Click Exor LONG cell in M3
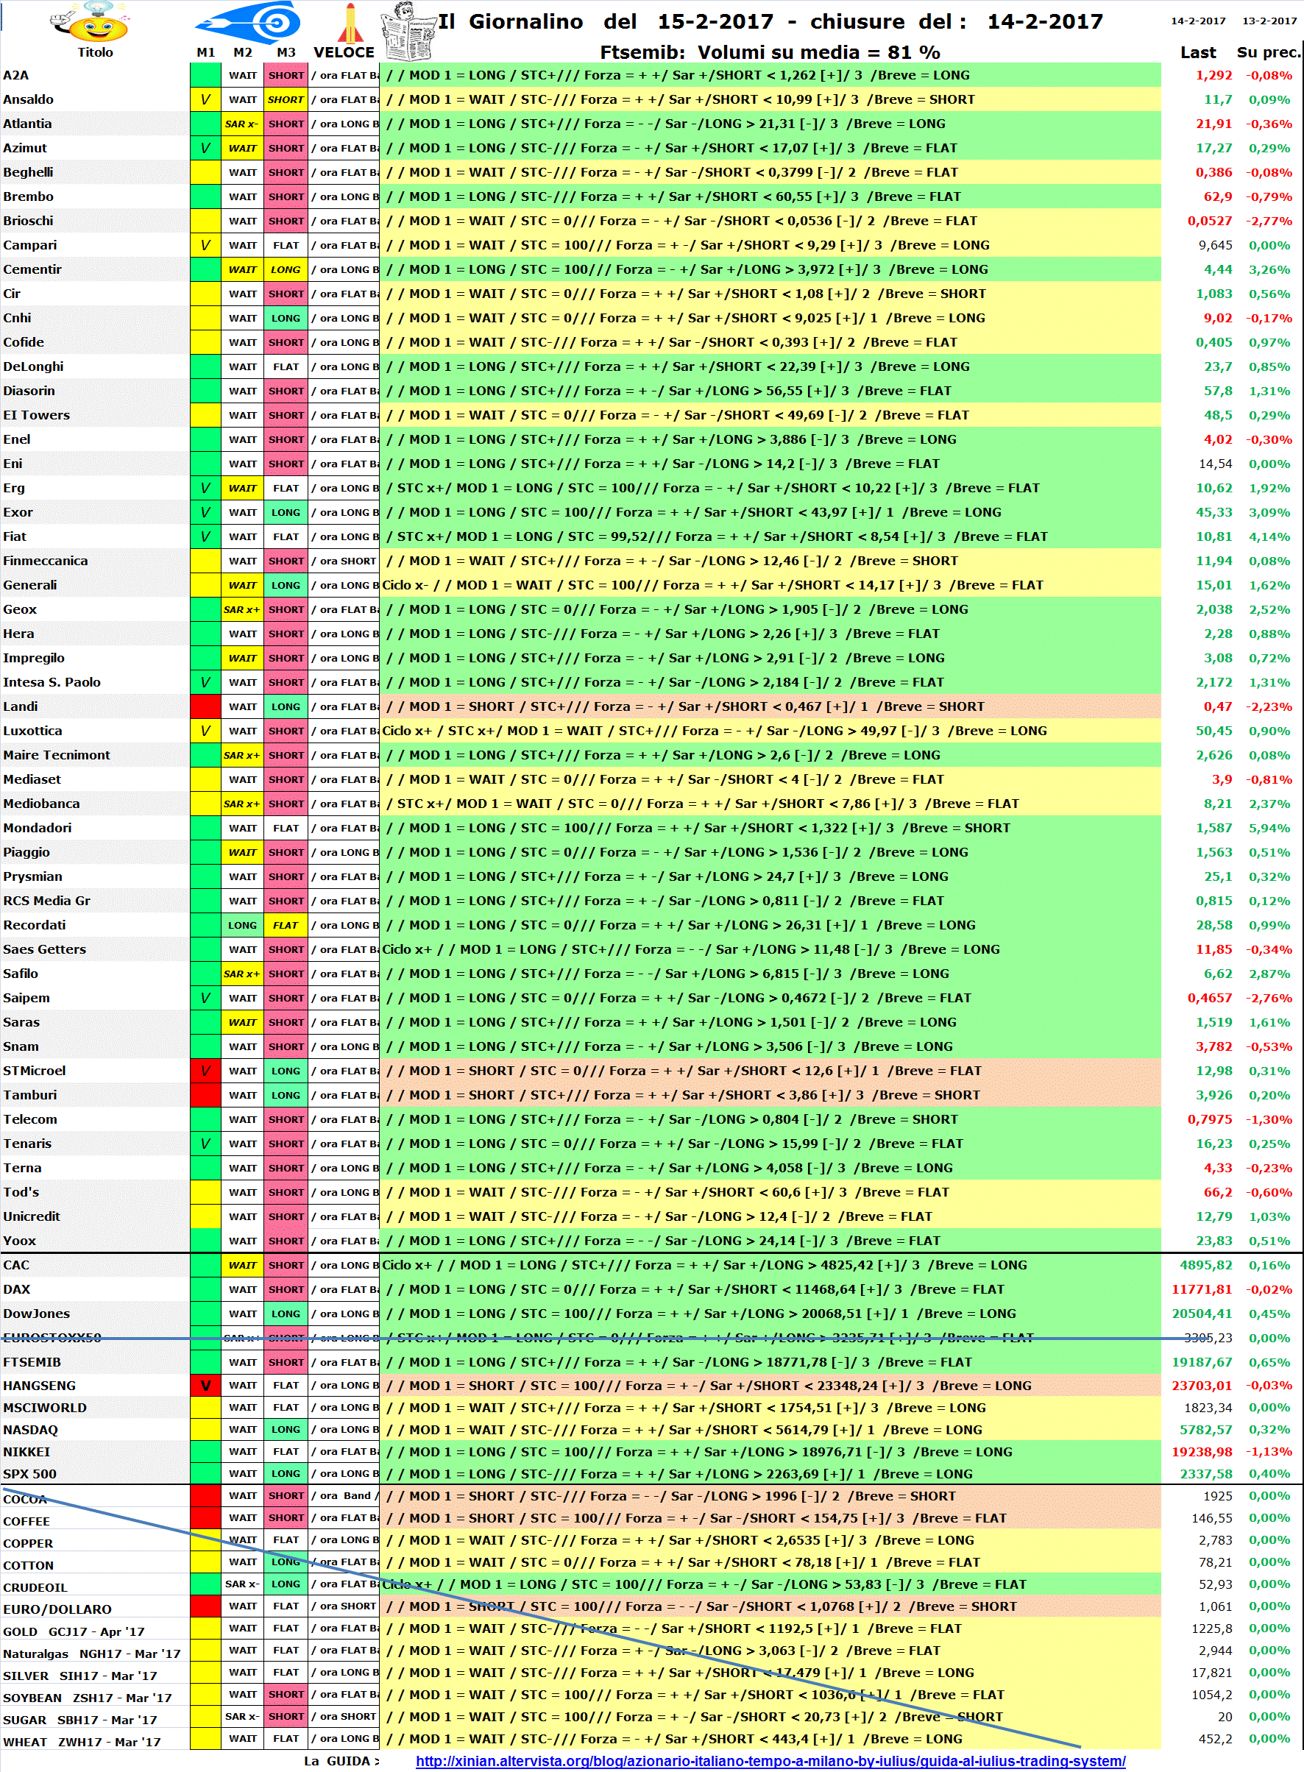Viewport: 1304px width, 1772px height. click(x=286, y=512)
